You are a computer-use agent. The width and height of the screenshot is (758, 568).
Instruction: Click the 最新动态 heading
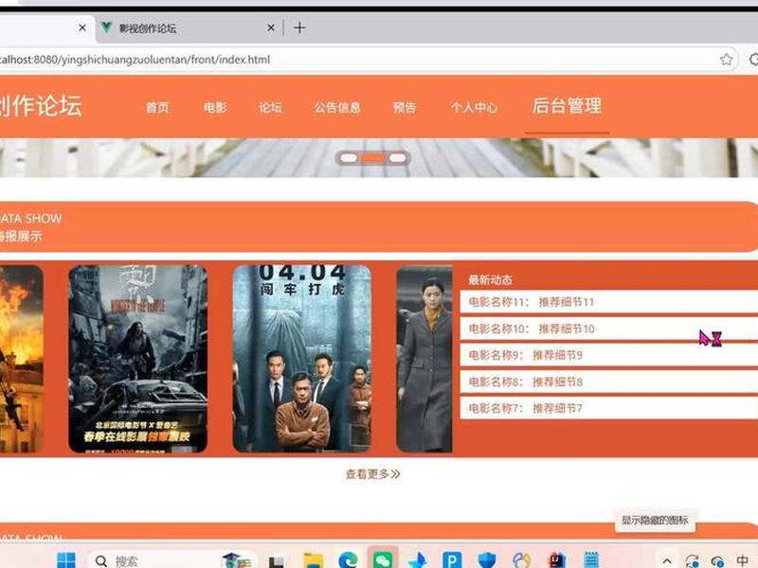point(490,279)
